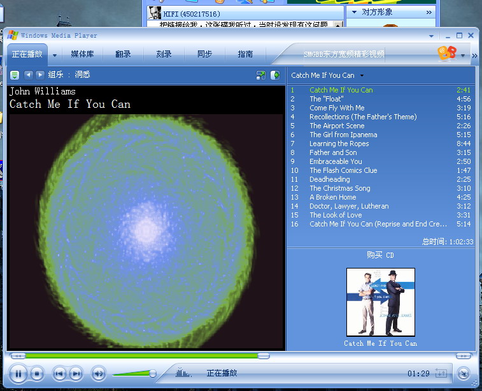This screenshot has height=391, width=482.
Task: Open the 同步 sync tab
Action: (205, 54)
